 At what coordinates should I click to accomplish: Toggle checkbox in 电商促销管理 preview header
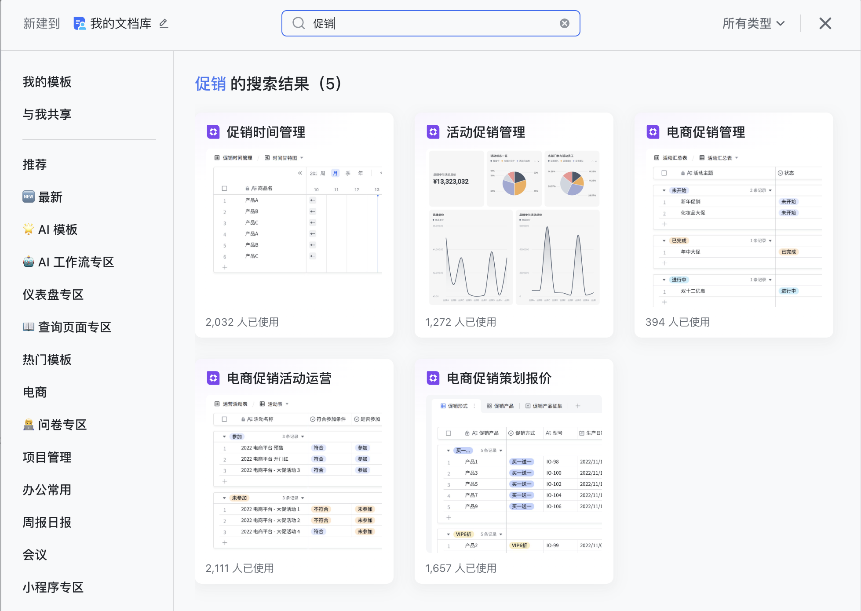coord(664,173)
